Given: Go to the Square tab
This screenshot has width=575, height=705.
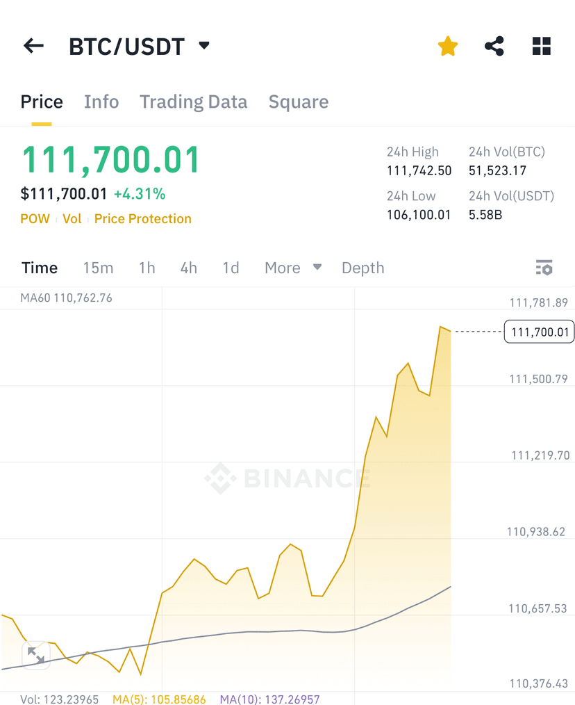Looking at the screenshot, I should [299, 102].
